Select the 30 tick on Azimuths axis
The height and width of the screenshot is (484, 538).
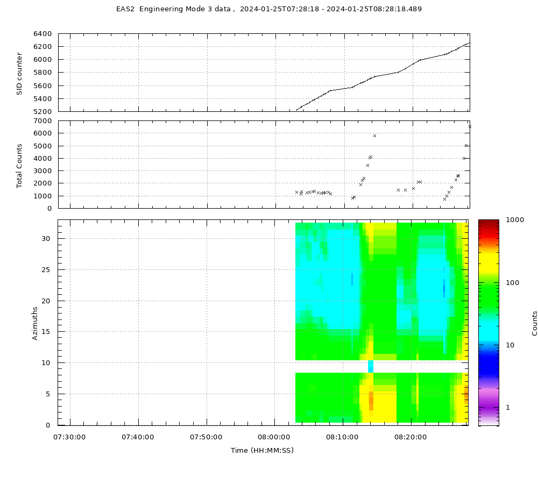tap(46, 238)
